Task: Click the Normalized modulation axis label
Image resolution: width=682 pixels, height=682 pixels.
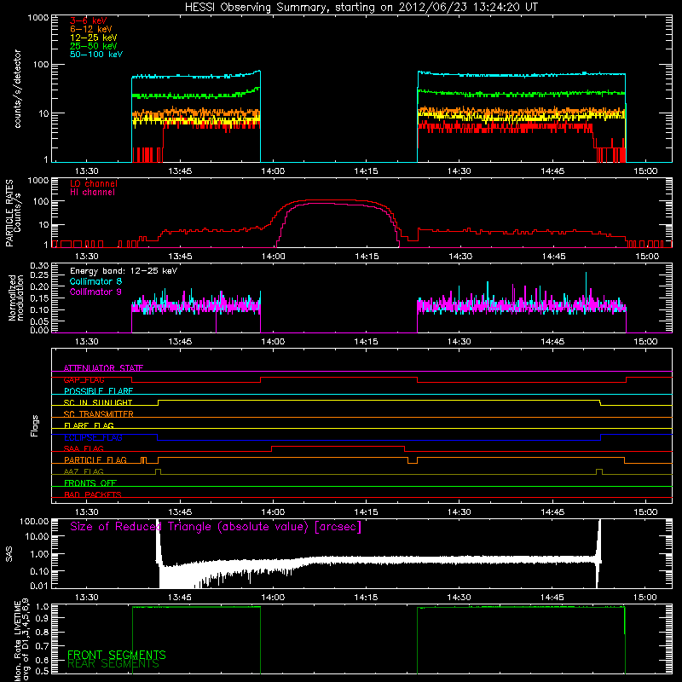Action: [x=16, y=298]
